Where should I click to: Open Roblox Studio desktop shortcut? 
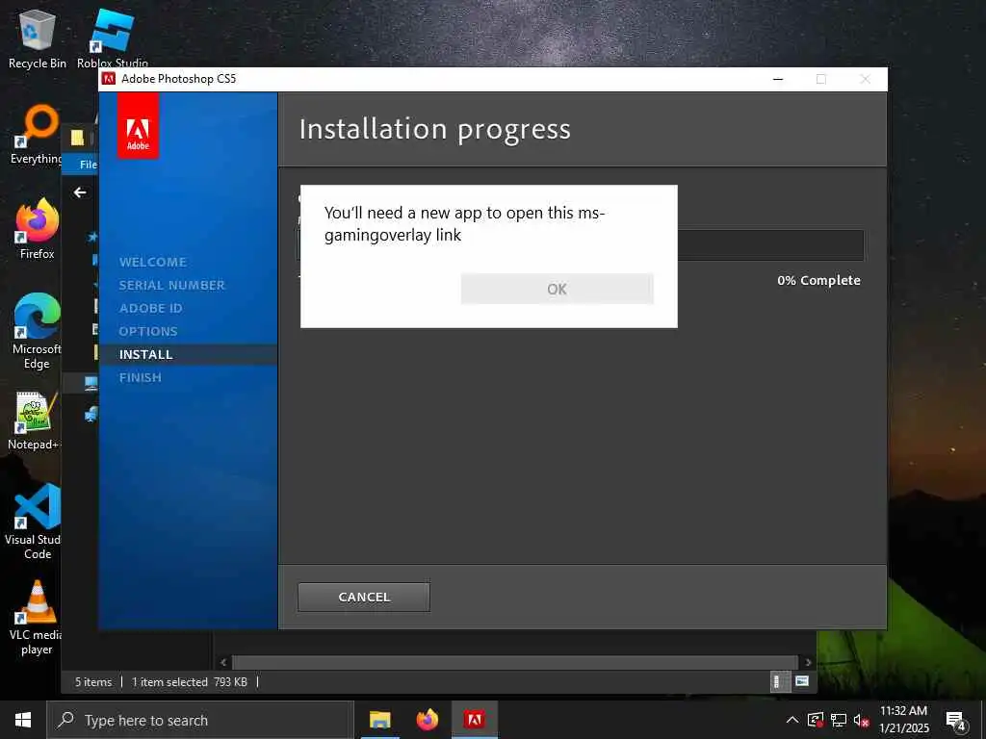coord(113,38)
